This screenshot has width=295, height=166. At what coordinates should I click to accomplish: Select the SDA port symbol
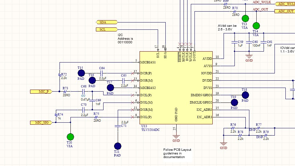tap(107, 22)
